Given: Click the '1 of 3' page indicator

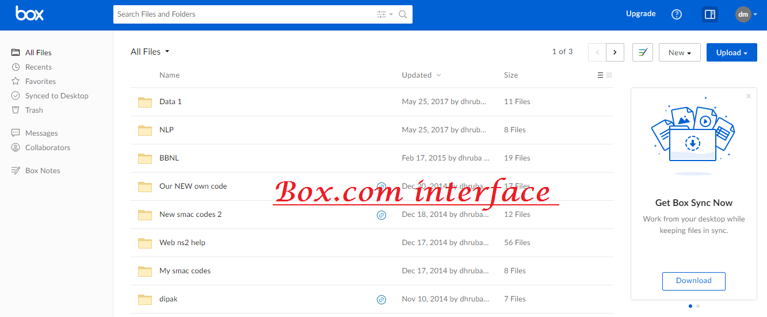Looking at the screenshot, I should (x=562, y=52).
